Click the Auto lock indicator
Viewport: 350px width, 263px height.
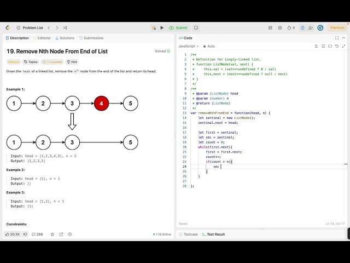coord(209,46)
